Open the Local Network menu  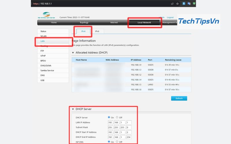144,22
